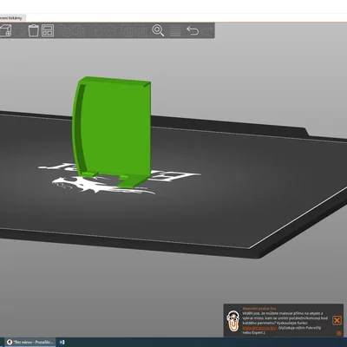Click the grayed-out Split to objects icon
347x347 pixels.
click(127, 30)
